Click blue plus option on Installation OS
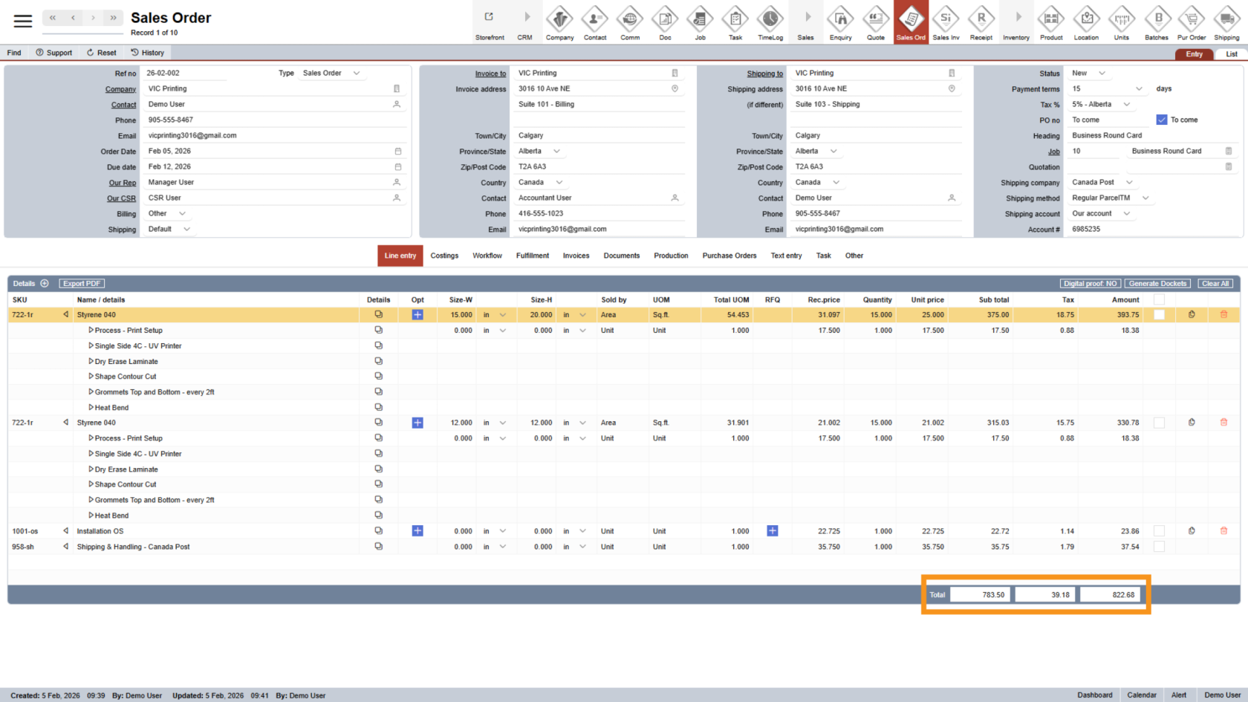The height and width of the screenshot is (702, 1248). [x=417, y=531]
